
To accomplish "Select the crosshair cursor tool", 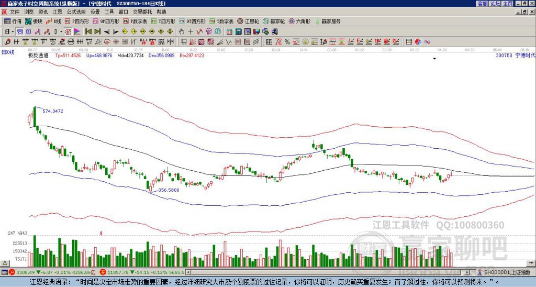I will tap(191, 32).
